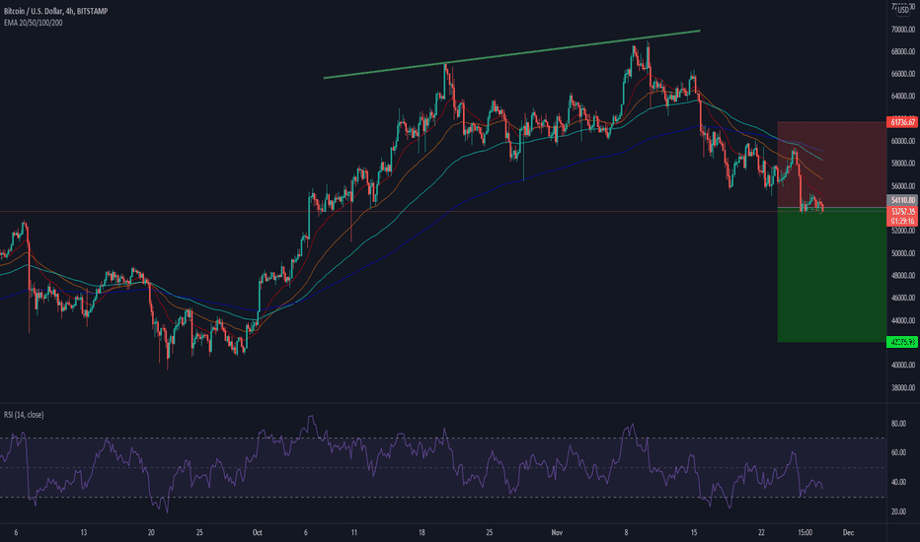Click the 13 date label on the time axis

pos(84,532)
